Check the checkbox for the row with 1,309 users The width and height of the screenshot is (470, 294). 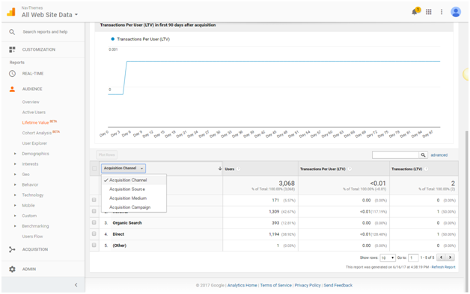(94, 211)
